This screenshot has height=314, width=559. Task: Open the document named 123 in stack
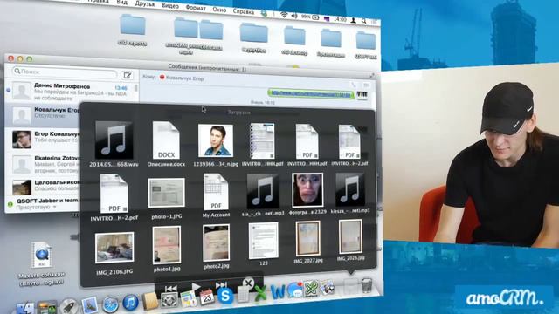point(264,243)
